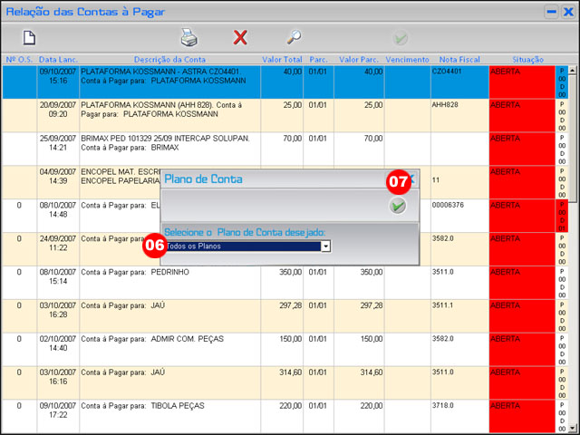Click the greyed-out checkmark toolbar icon
Screen dimensions: 580x435
(401, 38)
